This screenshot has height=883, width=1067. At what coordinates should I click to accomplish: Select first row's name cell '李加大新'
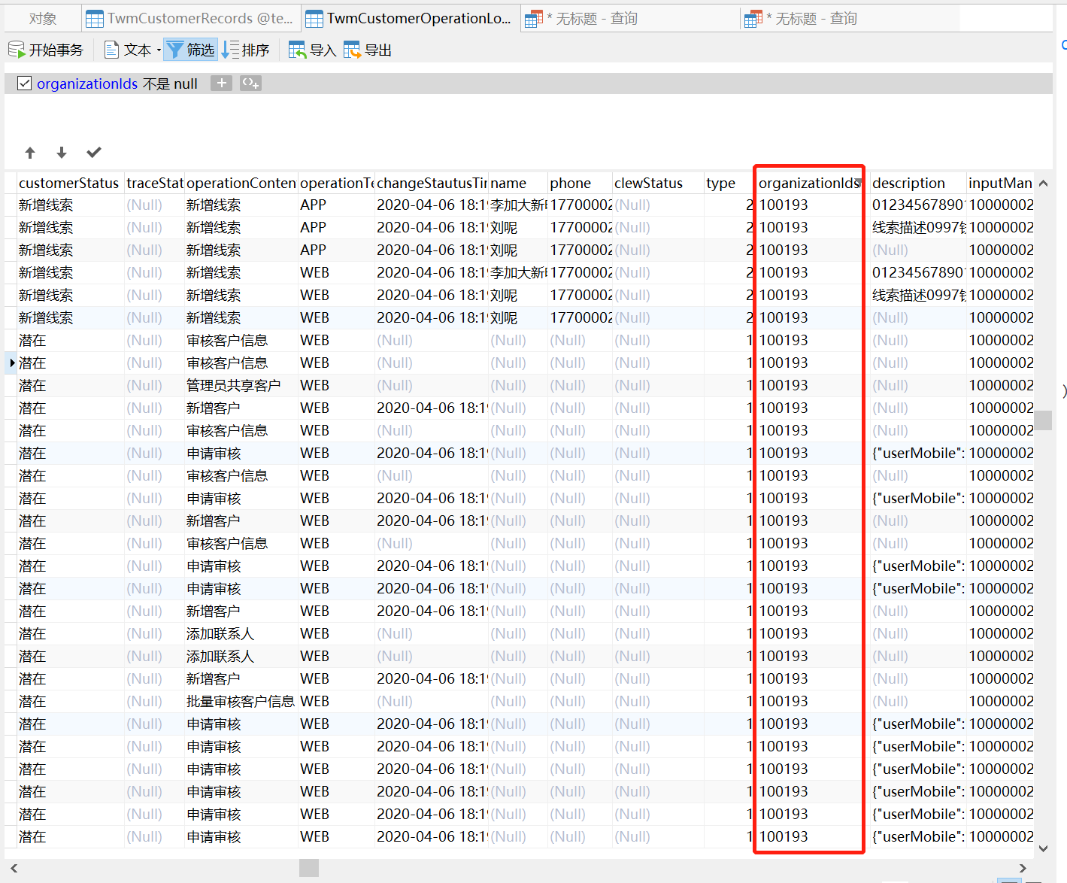pos(518,205)
